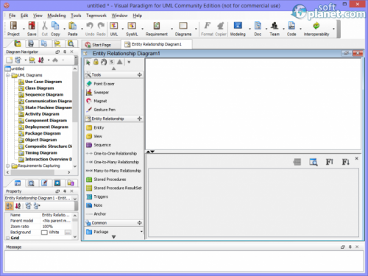Collapse the Tools palette group

click(140, 74)
